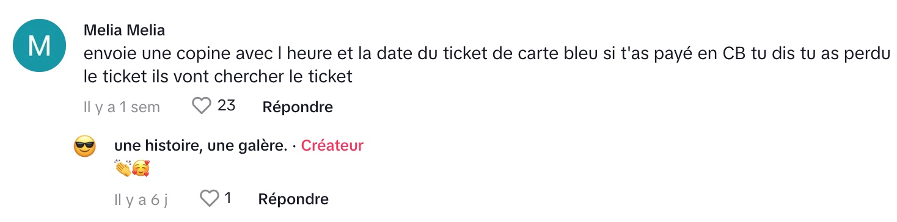The height and width of the screenshot is (222, 897).
Task: Reply to the creator's comment via Répondre
Action: click(x=293, y=199)
